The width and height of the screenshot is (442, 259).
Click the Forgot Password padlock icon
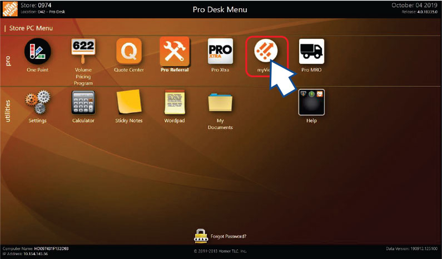(201, 236)
